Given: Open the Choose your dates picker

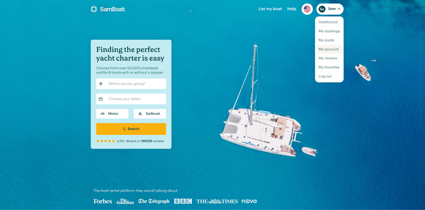Looking at the screenshot, I should click(131, 99).
